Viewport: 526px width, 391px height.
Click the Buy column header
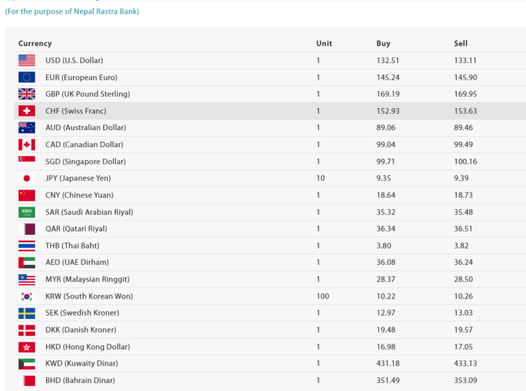pos(383,43)
